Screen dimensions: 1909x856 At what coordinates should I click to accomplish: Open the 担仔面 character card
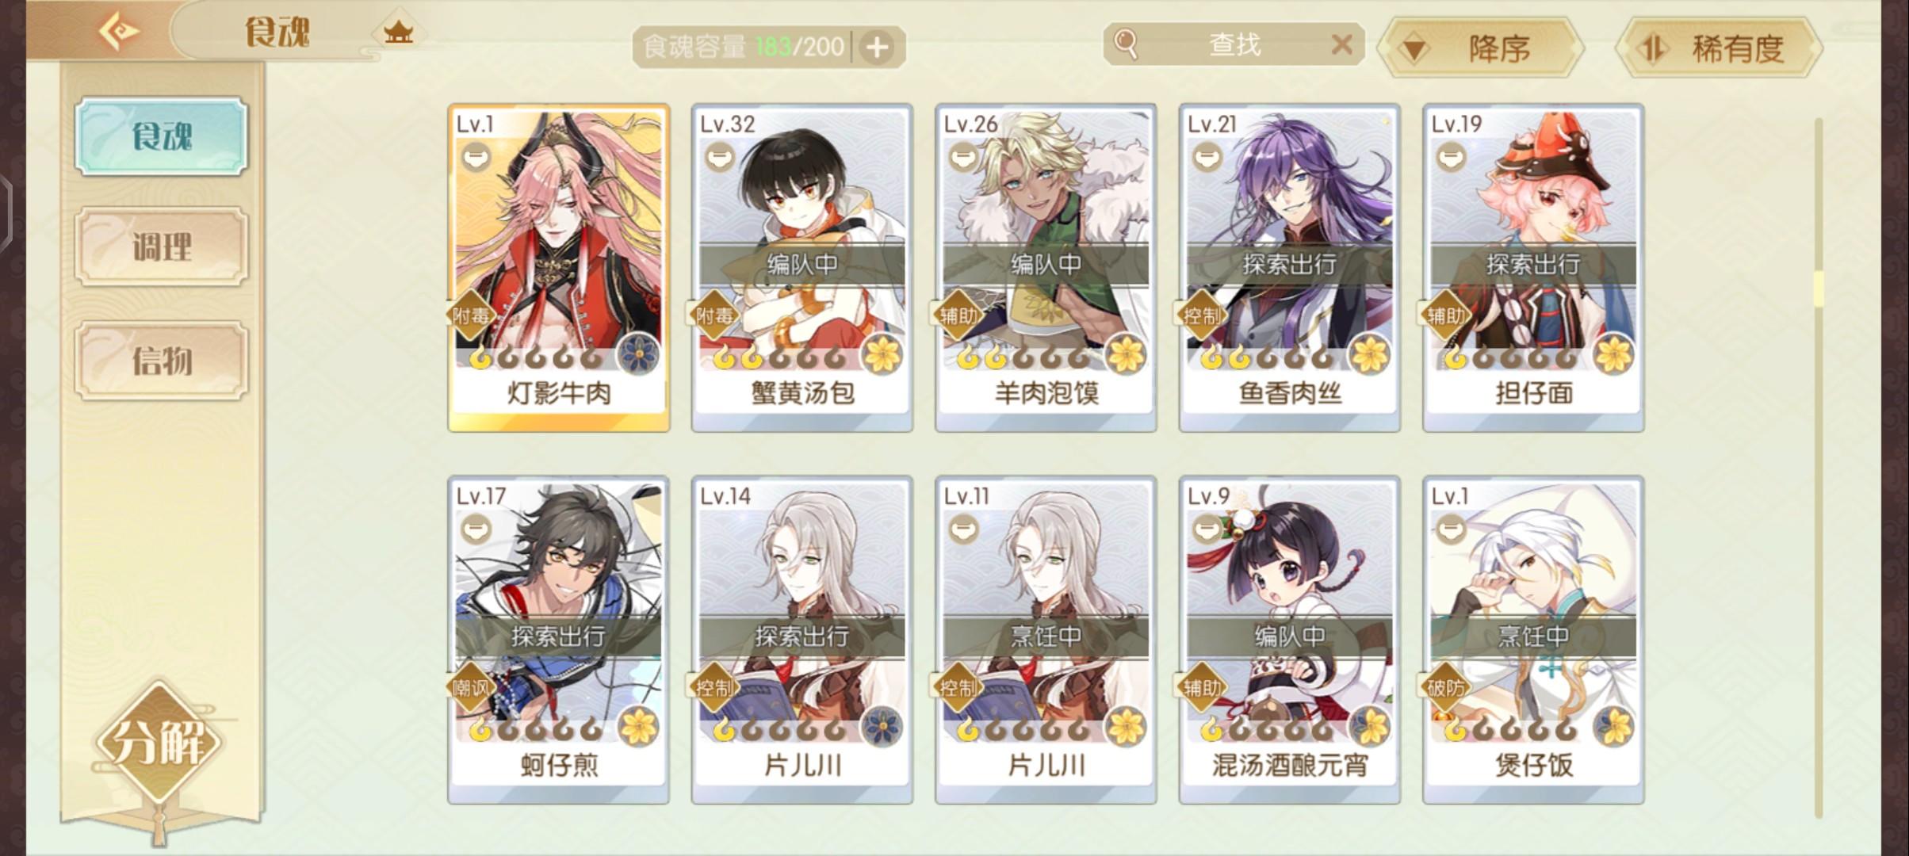point(1533,268)
